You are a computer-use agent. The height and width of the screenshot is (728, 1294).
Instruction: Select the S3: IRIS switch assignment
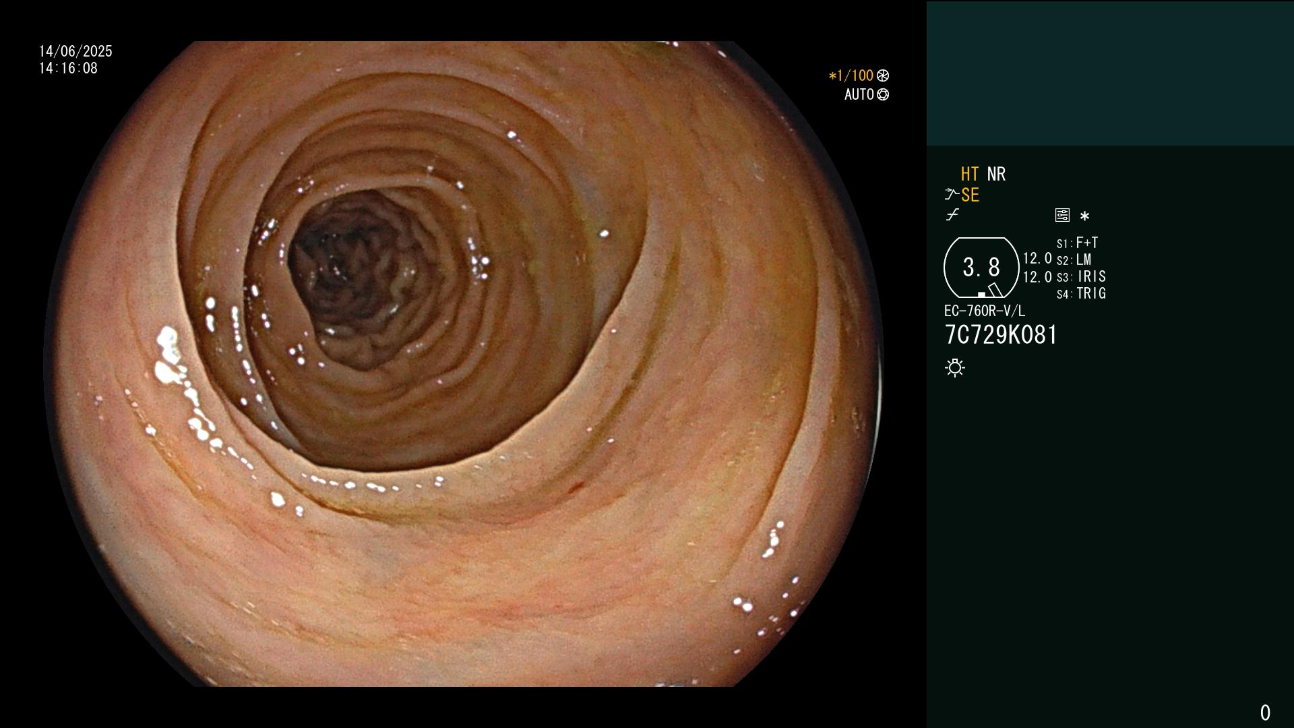(1081, 276)
